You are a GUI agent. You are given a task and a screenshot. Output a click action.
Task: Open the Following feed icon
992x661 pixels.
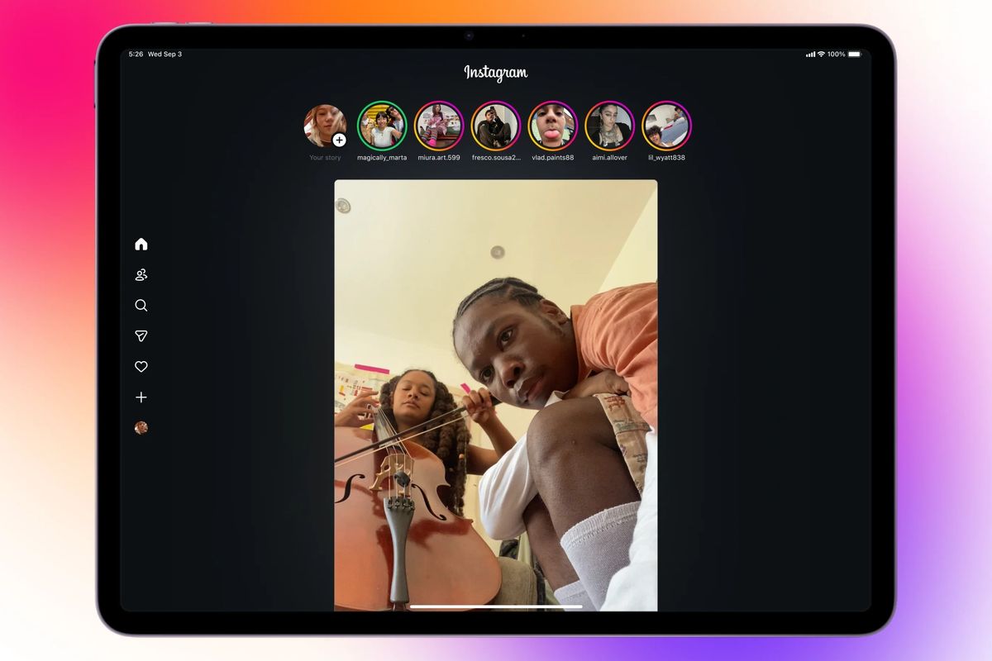141,274
